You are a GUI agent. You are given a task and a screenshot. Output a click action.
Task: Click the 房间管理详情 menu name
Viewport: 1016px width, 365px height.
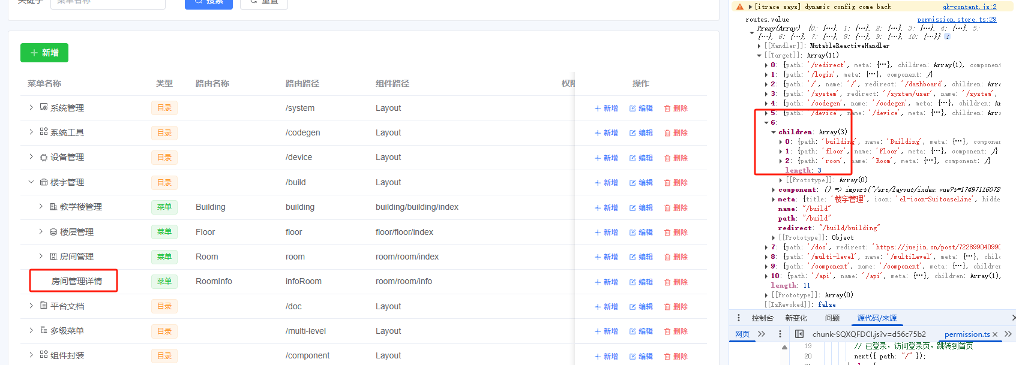pos(77,281)
